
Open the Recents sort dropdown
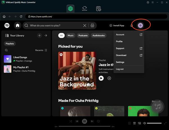pos(41,50)
